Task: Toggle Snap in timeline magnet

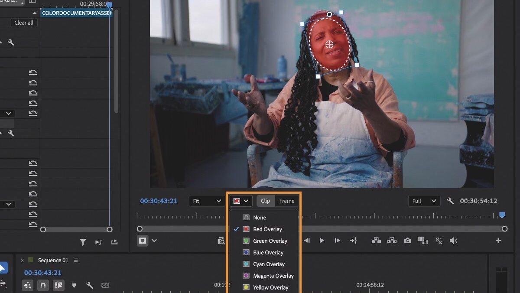Action: tap(42, 285)
